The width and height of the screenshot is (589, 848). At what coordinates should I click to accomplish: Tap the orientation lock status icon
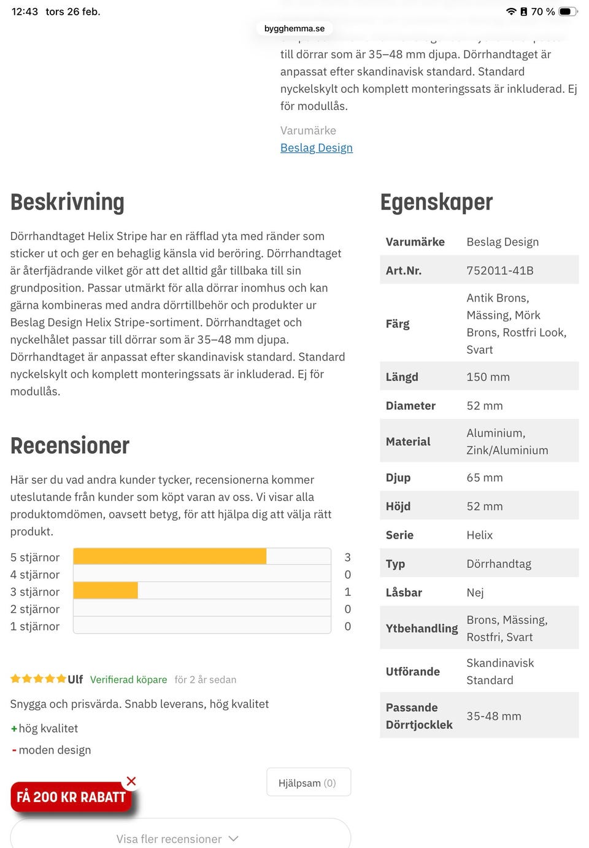pyautogui.click(x=524, y=12)
